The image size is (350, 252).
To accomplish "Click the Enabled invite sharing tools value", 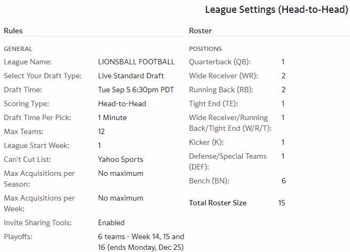I will click(111, 223).
